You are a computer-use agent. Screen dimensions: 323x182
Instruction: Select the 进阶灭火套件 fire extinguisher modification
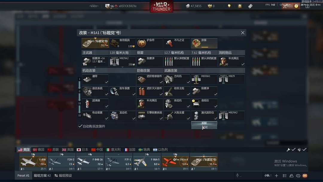pos(150,91)
